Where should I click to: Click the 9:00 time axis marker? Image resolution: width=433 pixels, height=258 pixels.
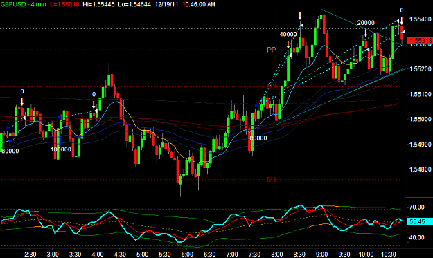coord(321,254)
